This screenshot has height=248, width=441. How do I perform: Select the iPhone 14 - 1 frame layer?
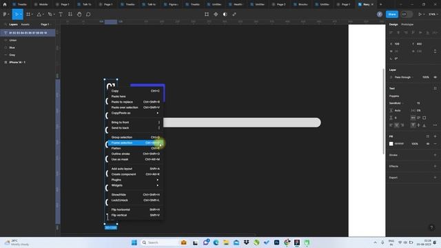[28, 62]
